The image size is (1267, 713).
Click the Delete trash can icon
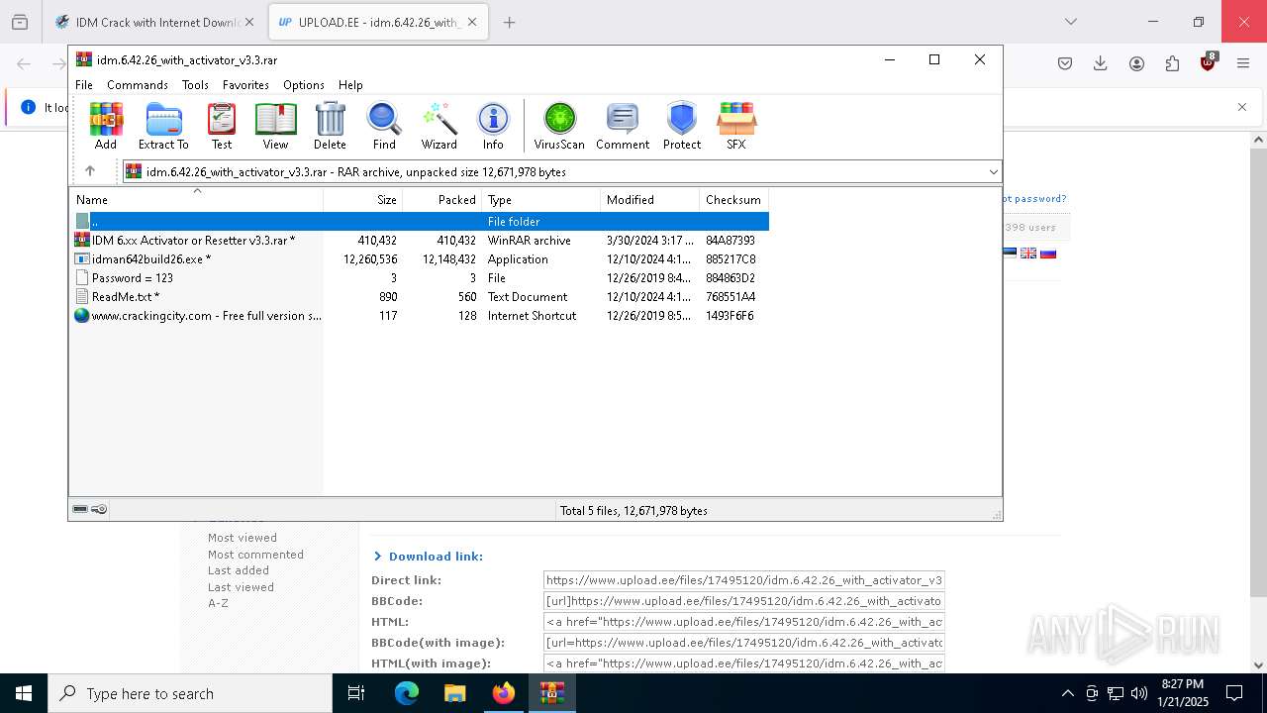pos(330,126)
